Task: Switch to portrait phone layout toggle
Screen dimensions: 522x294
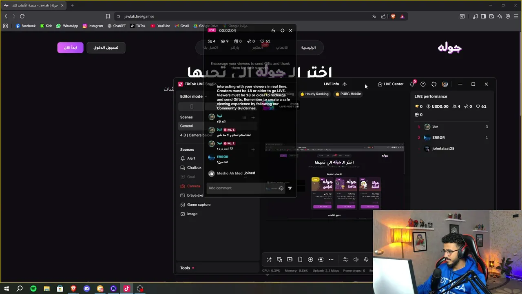Action: pyautogui.click(x=192, y=107)
